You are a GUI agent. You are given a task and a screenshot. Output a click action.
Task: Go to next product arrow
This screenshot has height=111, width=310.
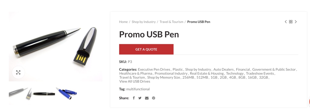point(296,22)
